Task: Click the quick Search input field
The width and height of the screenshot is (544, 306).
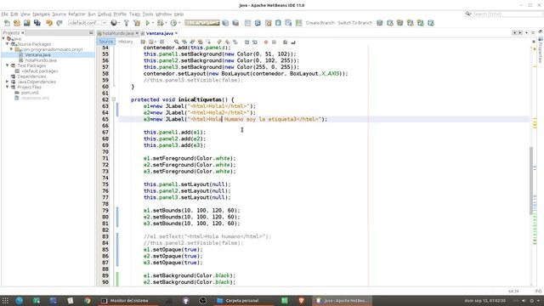Action: click(x=507, y=14)
